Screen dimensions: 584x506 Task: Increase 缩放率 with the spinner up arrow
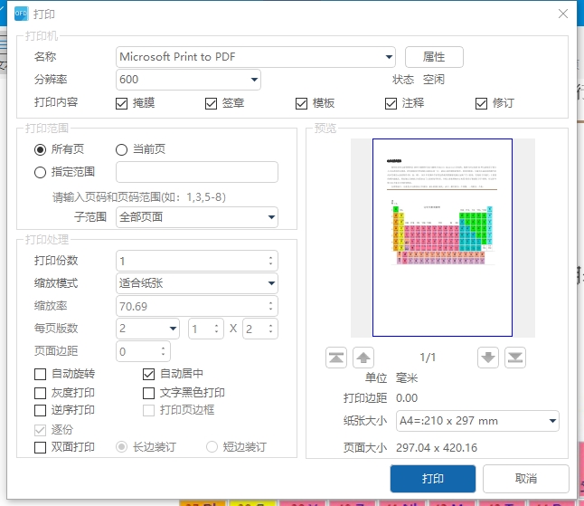pos(270,302)
